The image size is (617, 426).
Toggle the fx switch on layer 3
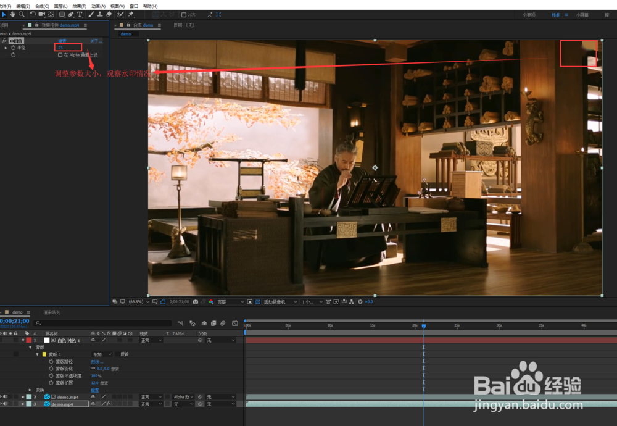(x=109, y=404)
